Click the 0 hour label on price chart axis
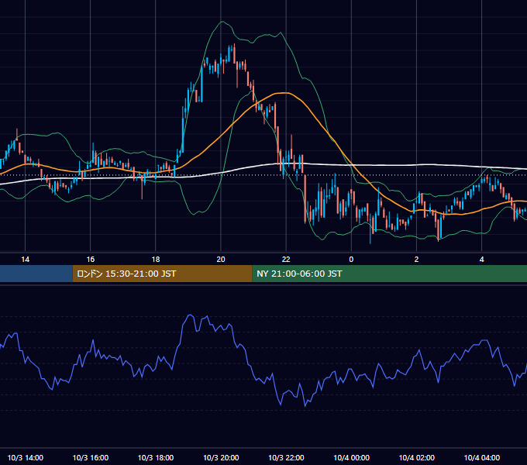The image size is (527, 465). pyautogui.click(x=351, y=260)
